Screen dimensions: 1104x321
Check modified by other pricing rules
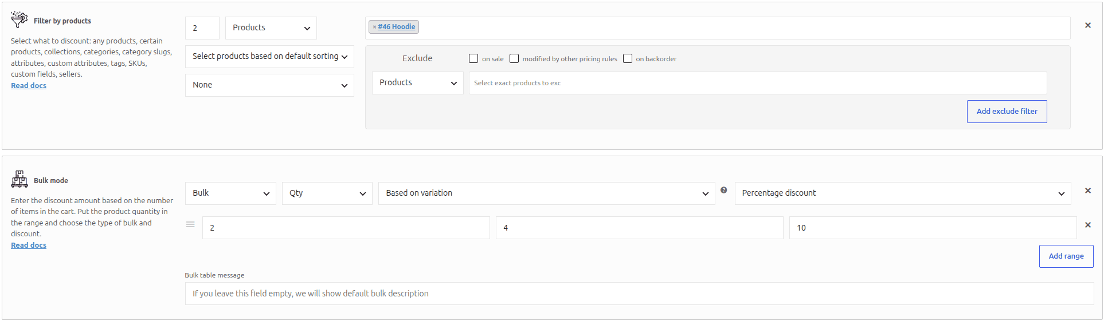click(x=514, y=58)
